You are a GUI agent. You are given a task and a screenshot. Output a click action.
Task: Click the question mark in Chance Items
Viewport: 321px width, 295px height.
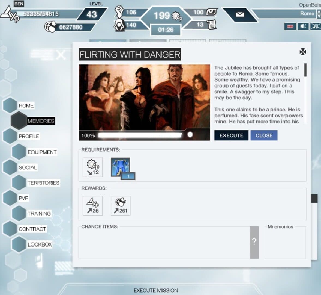254,242
